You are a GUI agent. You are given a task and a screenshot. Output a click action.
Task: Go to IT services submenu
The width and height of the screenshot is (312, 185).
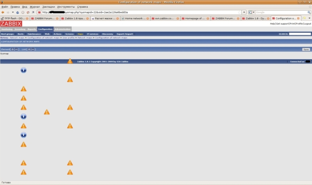point(92,34)
